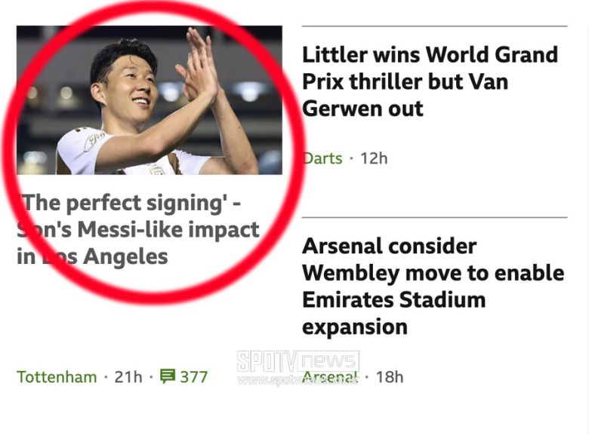
Task: Open Littler wins World Grand Prix headline
Action: click(x=430, y=55)
